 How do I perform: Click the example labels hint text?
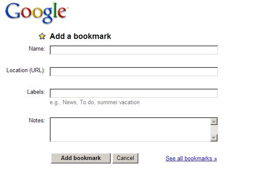95,102
